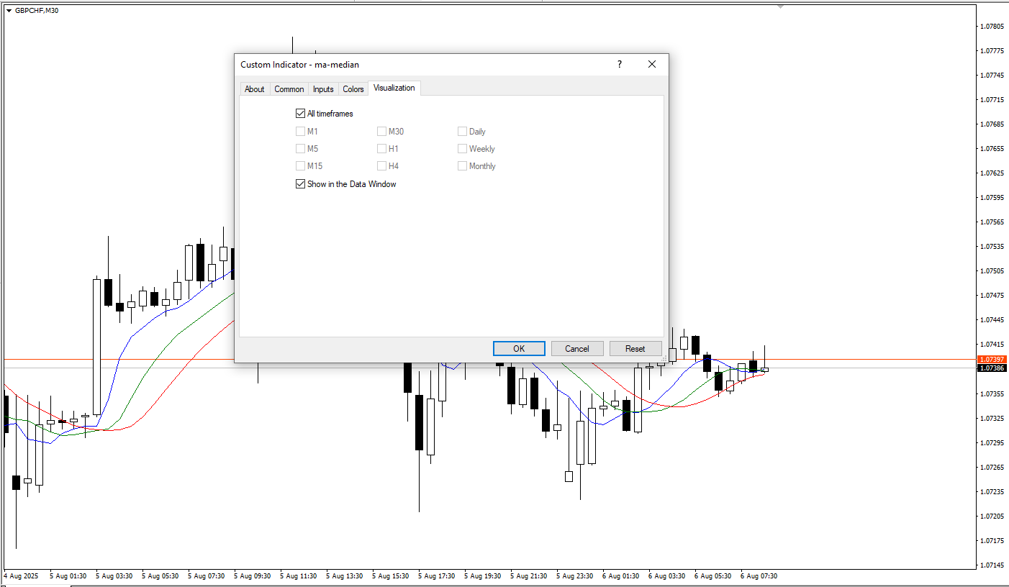Viewport: 1009px width, 587px height.
Task: Click the 5 Aug 15:30 time label
Action: coord(391,576)
